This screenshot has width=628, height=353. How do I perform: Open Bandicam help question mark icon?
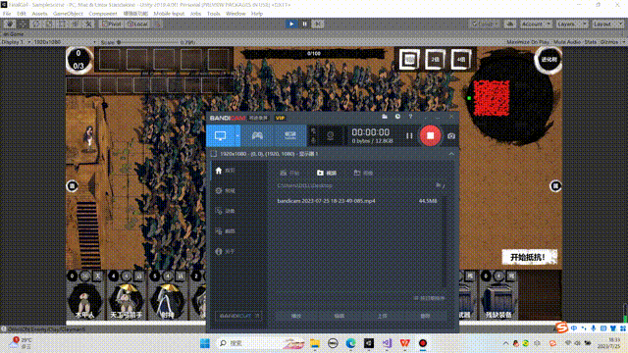tap(410, 117)
